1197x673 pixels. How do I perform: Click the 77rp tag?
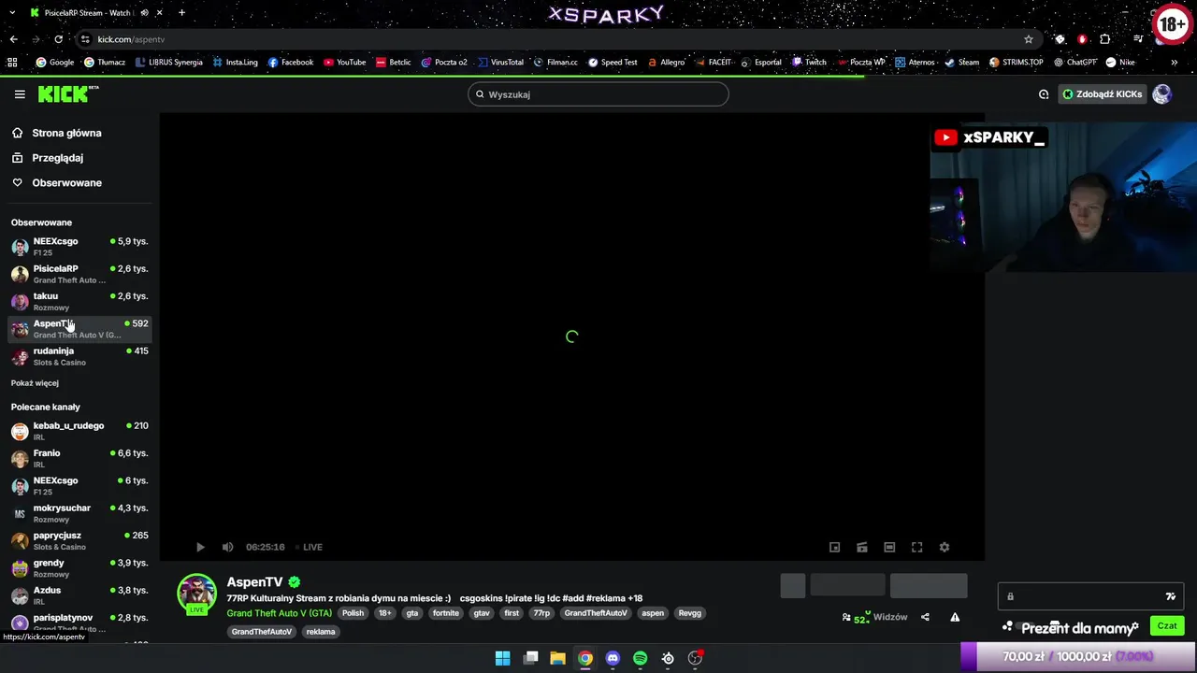541,613
